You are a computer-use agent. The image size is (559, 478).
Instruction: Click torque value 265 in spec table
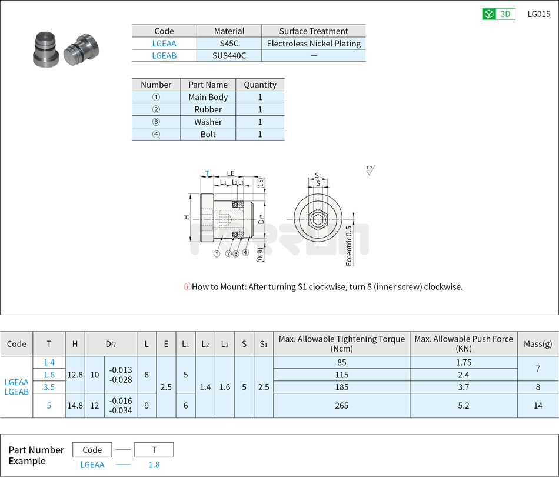coord(341,406)
